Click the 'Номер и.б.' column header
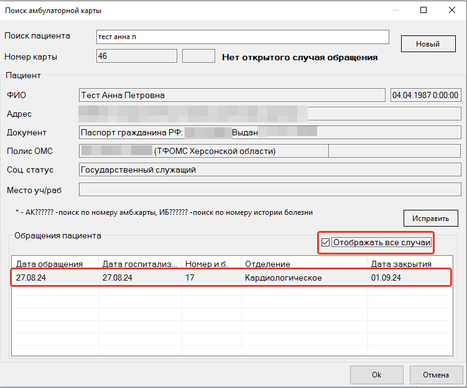The image size is (467, 388). 210,263
